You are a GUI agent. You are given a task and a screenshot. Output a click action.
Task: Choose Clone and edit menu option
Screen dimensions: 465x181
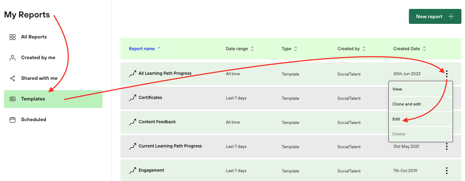pyautogui.click(x=406, y=104)
